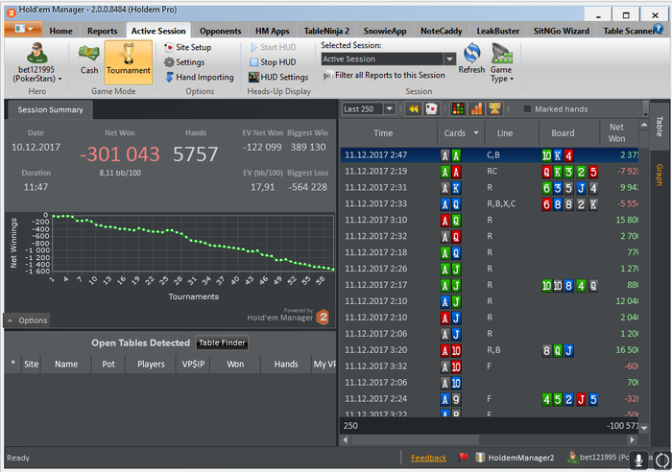Select the hand played at 11.12.2017 2:19
This screenshot has width=672, height=472.
pyautogui.click(x=490, y=172)
